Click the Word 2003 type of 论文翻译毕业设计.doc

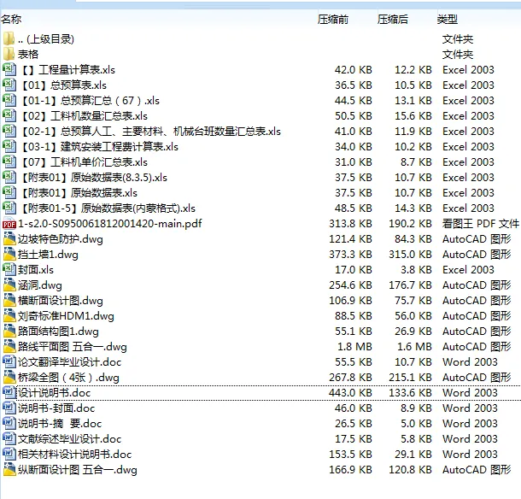click(x=470, y=362)
